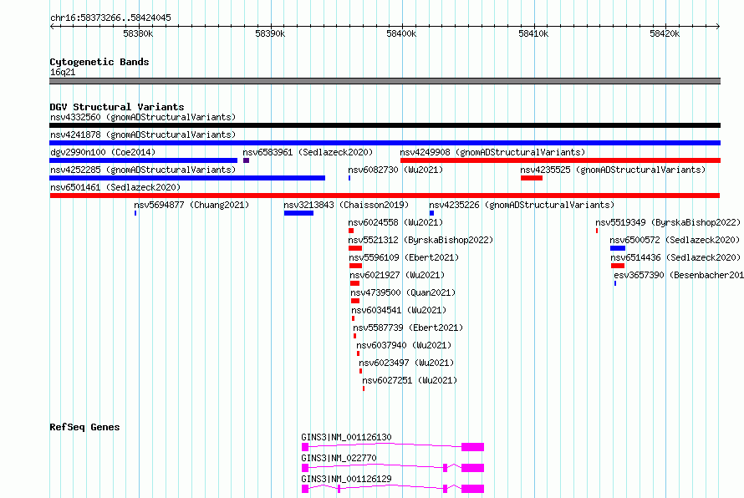Click the 58410k ruler position label
This screenshot has height=498, width=744.
tap(533, 34)
